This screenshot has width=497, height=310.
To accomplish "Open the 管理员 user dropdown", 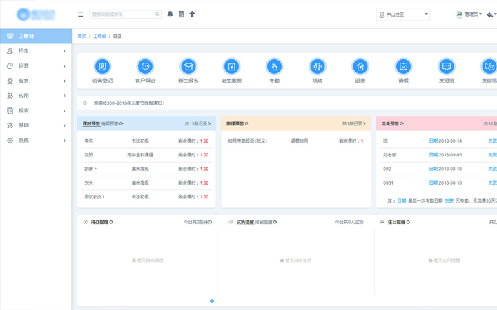I will [469, 14].
